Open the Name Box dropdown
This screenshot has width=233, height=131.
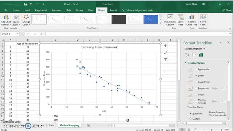coord(17,34)
